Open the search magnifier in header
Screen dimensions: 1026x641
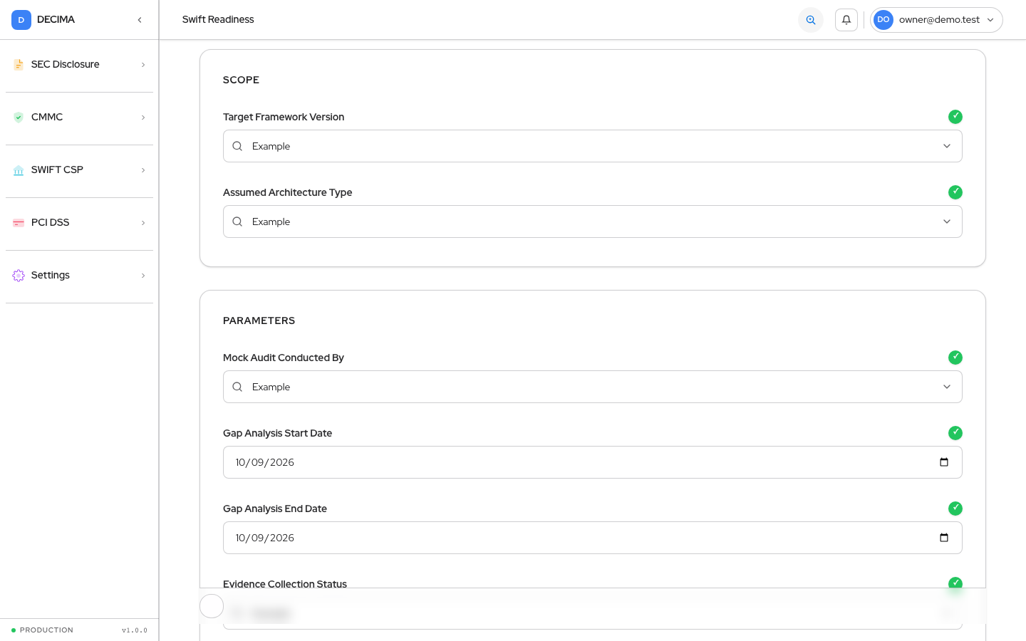(x=811, y=20)
